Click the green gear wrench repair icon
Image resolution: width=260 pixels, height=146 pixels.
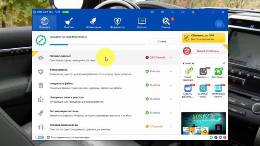tap(41, 40)
